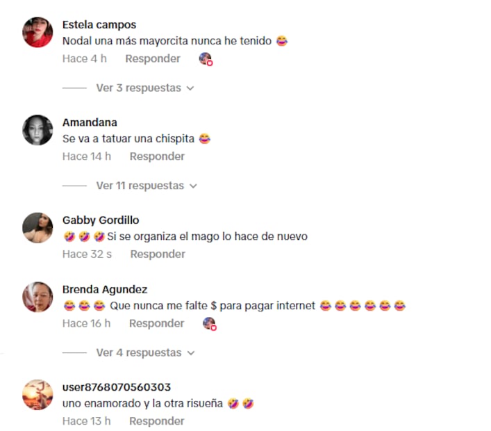Open Estela campos username link
This screenshot has height=431, width=491.
click(99, 25)
